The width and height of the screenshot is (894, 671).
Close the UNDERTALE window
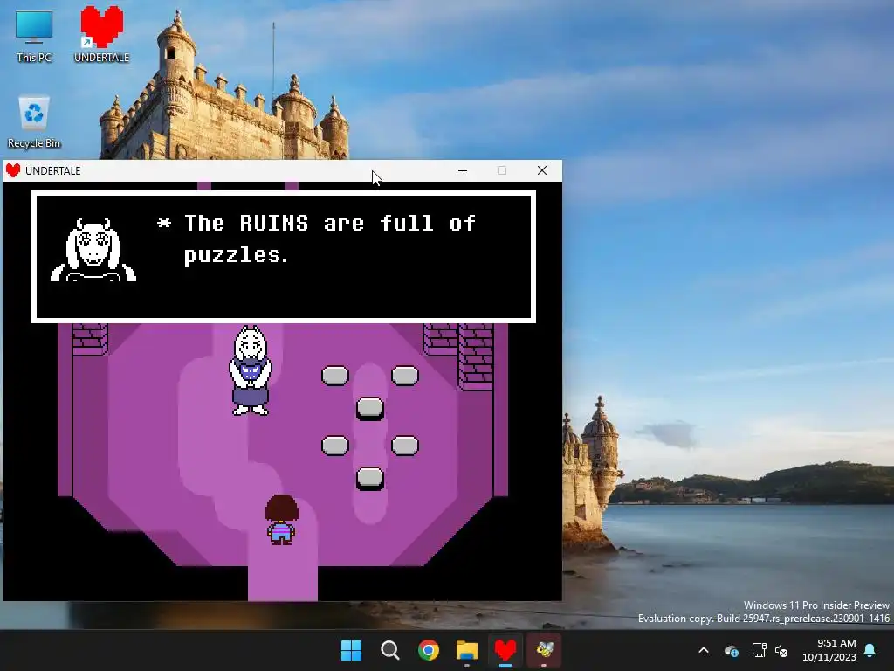tap(541, 170)
